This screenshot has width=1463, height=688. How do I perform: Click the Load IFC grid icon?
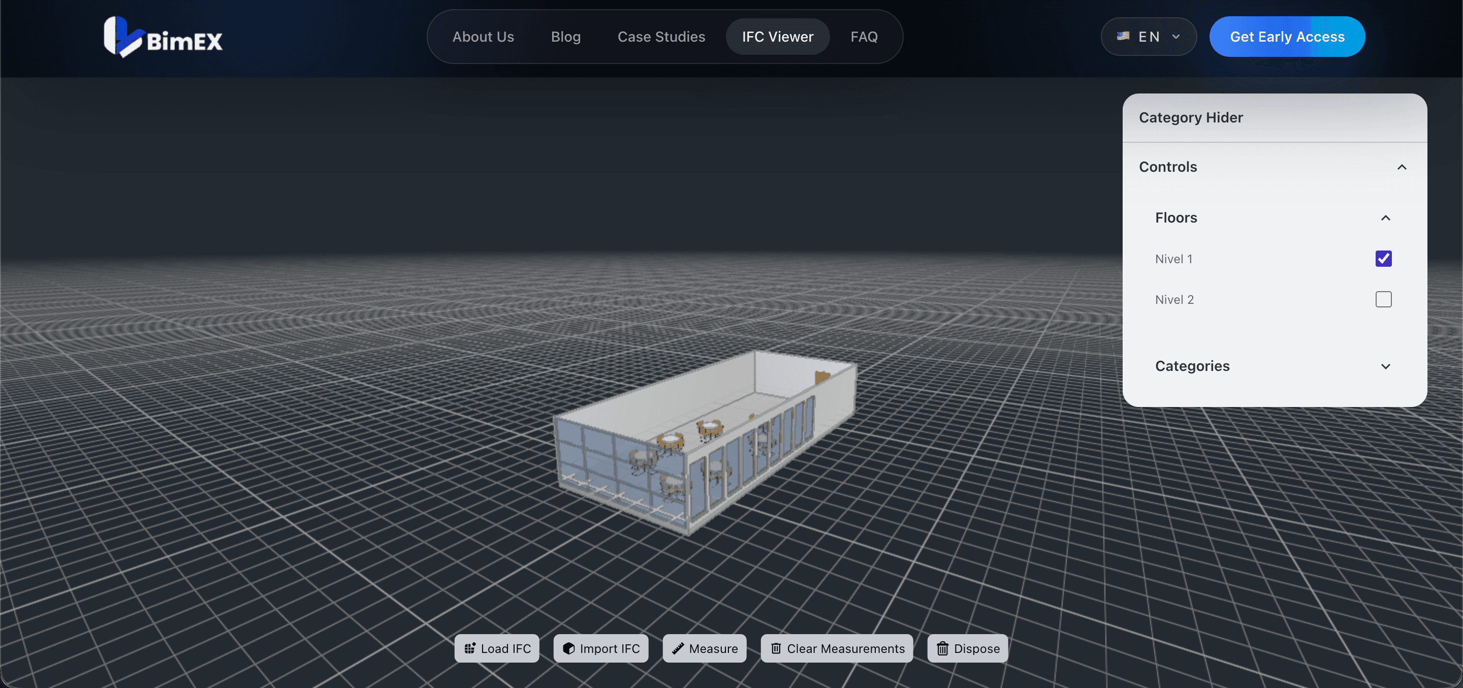point(470,648)
